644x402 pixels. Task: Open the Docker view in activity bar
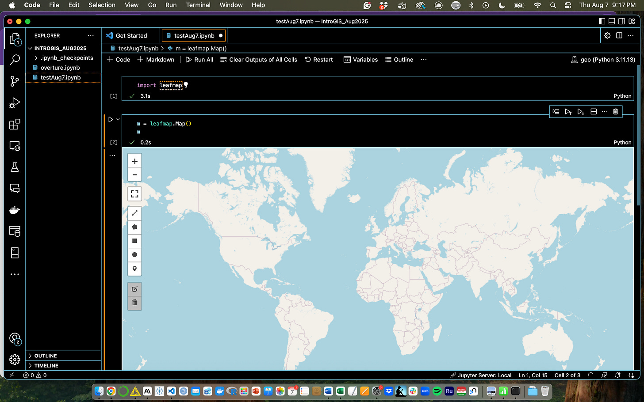pyautogui.click(x=15, y=210)
